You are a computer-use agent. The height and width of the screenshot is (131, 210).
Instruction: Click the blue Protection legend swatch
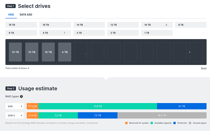tap(174, 123)
